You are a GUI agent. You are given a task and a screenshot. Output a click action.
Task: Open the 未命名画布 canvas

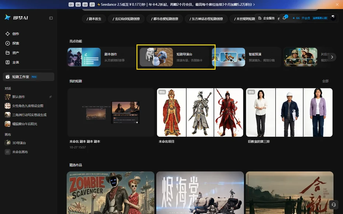click(28, 152)
